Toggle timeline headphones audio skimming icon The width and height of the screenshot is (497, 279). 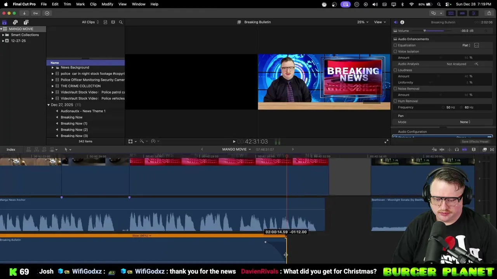coord(457,150)
